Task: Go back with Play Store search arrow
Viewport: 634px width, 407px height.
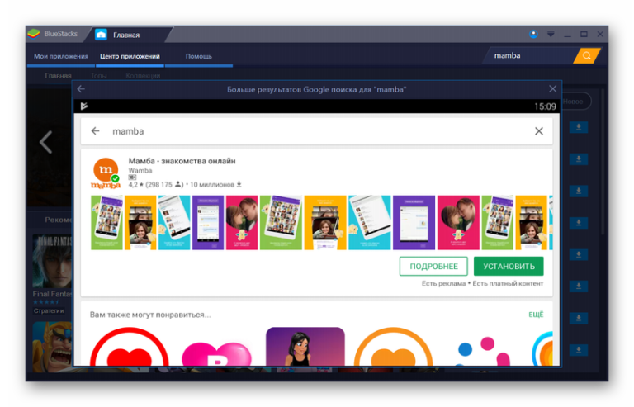Action: [x=95, y=131]
